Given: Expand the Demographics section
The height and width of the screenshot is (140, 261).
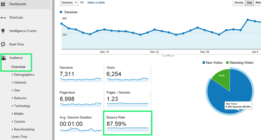Looking at the screenshot, I should coord(24,75).
